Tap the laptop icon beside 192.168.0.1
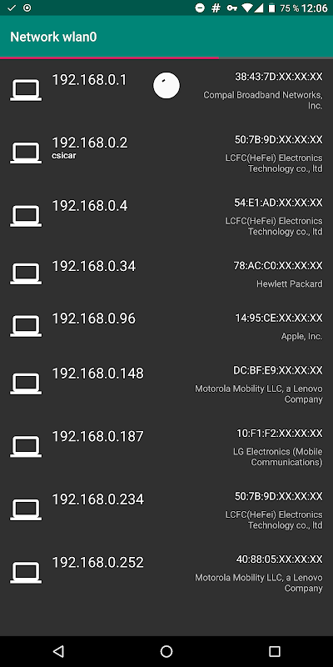Screen dimensions: 333x667 click(x=26, y=90)
